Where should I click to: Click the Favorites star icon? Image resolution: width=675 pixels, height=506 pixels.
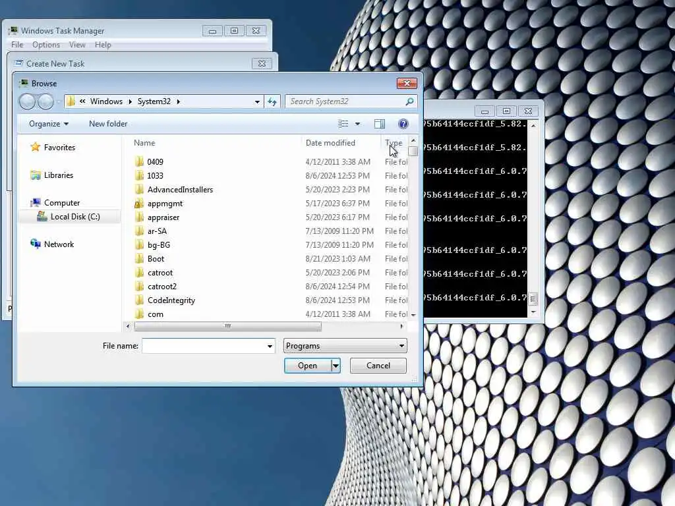(36, 147)
